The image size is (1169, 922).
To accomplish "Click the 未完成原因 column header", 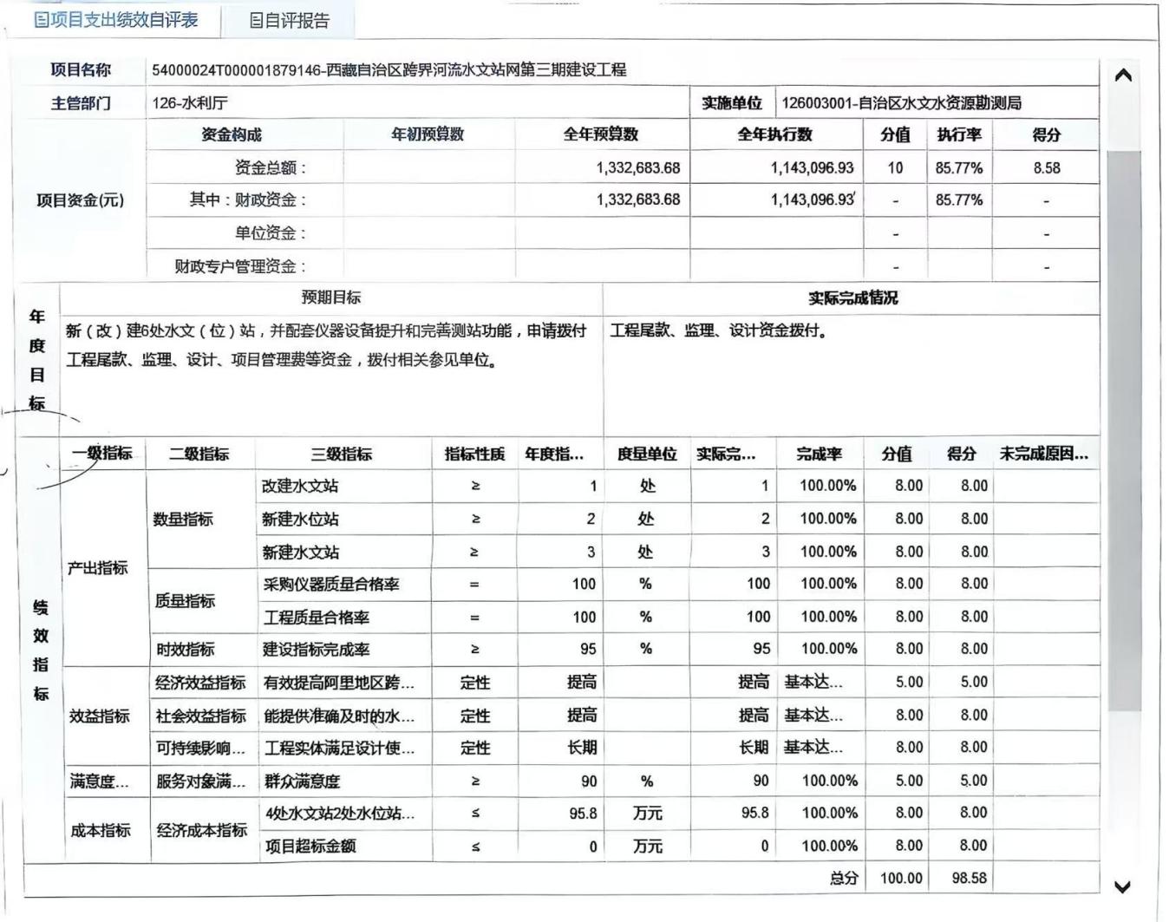I will pyautogui.click(x=1043, y=454).
